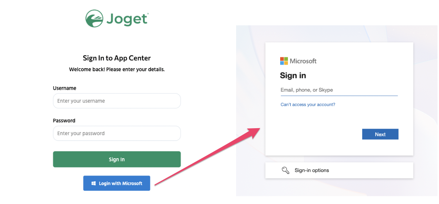
Task: Focus the Enter your username field
Action: coord(117,101)
